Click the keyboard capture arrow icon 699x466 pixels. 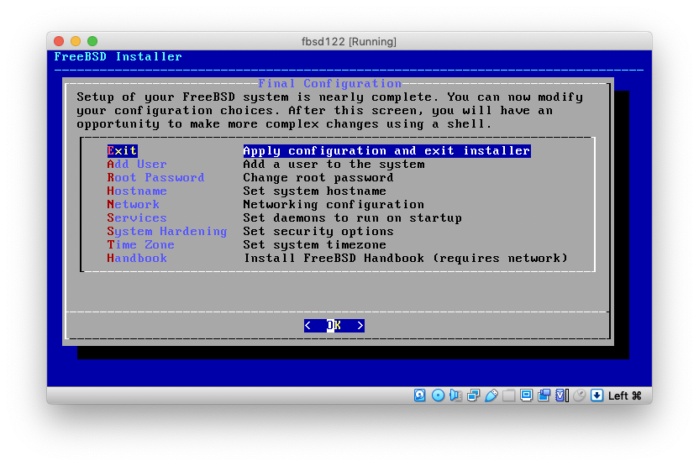[x=597, y=395]
